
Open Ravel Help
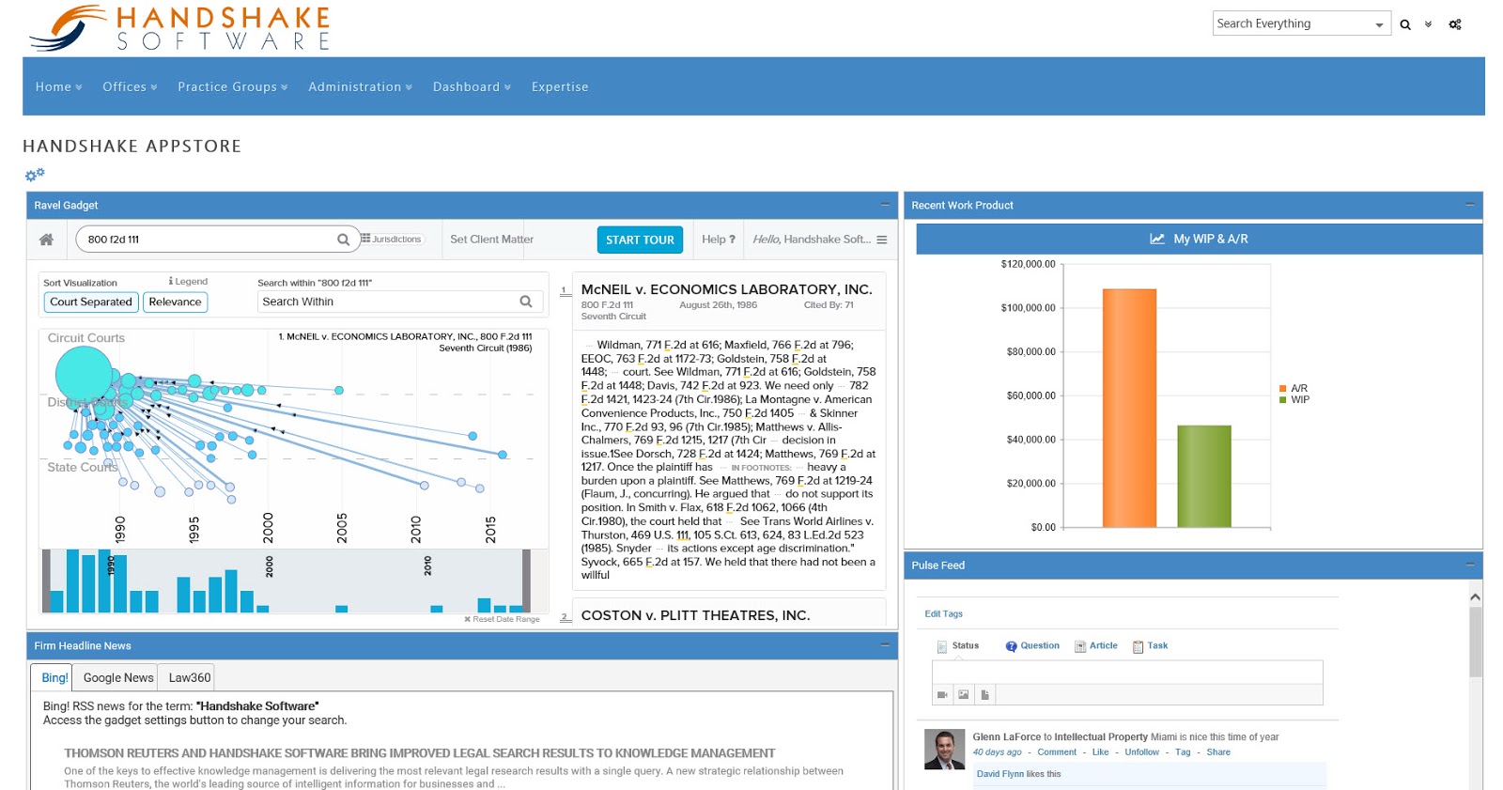click(x=719, y=240)
